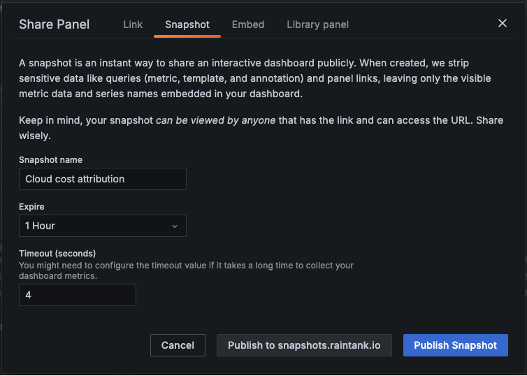The height and width of the screenshot is (376, 527).
Task: Click the timeout configuration help text
Action: click(186, 270)
